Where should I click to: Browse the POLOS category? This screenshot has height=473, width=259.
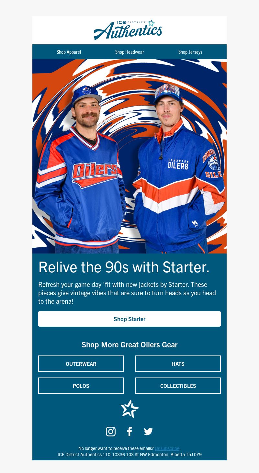81,386
